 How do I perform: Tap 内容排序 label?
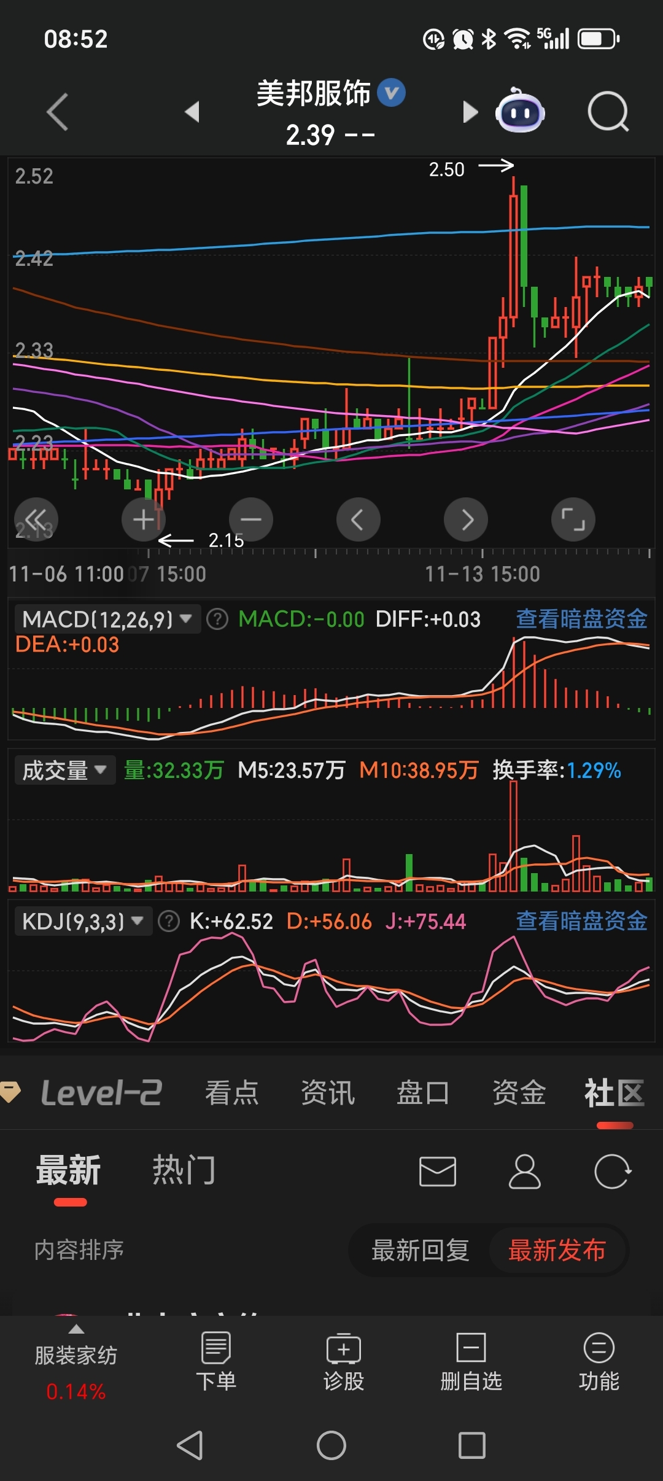tap(79, 1250)
